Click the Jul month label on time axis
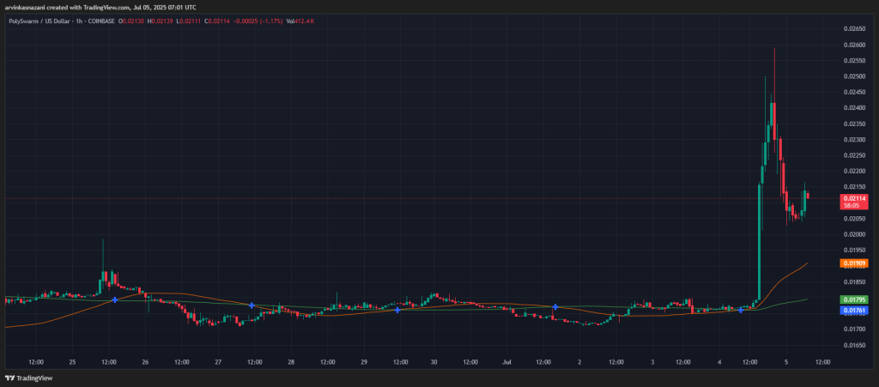 click(506, 362)
